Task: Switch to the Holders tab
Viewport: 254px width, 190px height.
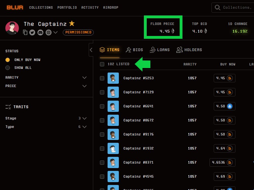Action: tap(189, 50)
